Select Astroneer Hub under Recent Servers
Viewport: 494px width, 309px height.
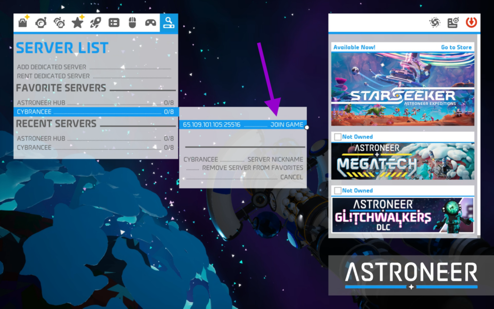click(x=96, y=139)
